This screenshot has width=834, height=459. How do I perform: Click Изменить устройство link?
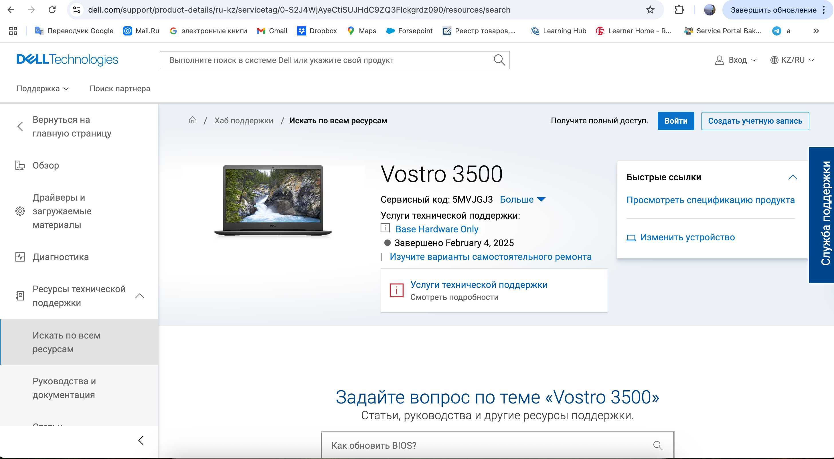tap(687, 237)
